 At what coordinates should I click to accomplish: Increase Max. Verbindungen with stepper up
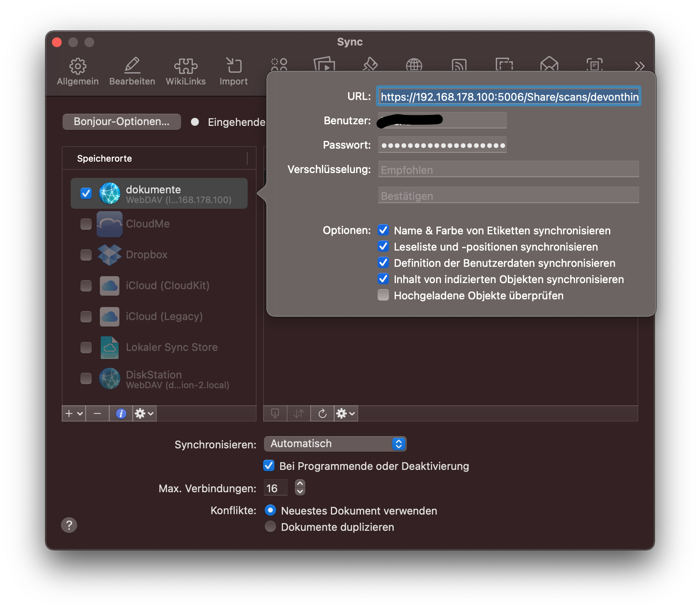point(300,483)
